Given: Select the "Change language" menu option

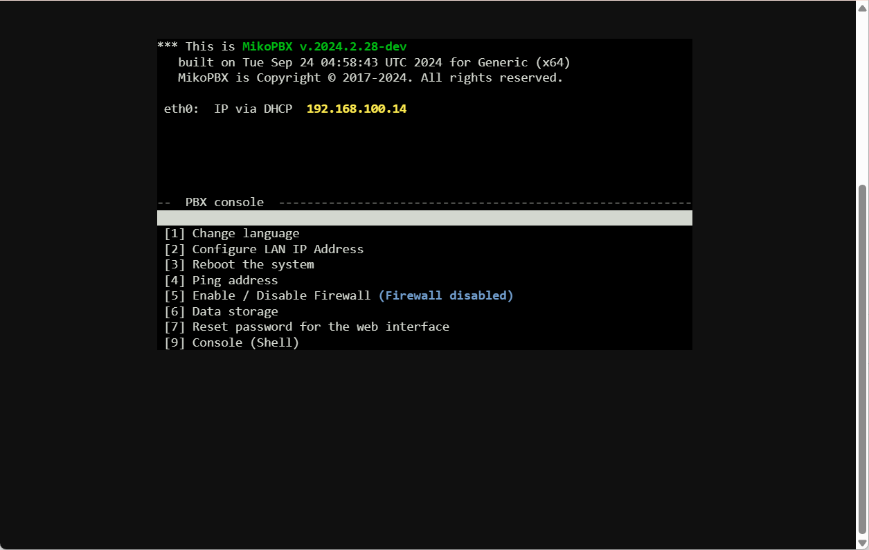Looking at the screenshot, I should pyautogui.click(x=245, y=234).
